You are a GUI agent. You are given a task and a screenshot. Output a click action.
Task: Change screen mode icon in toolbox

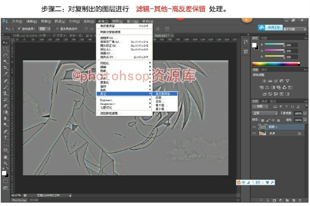[x=5, y=188]
